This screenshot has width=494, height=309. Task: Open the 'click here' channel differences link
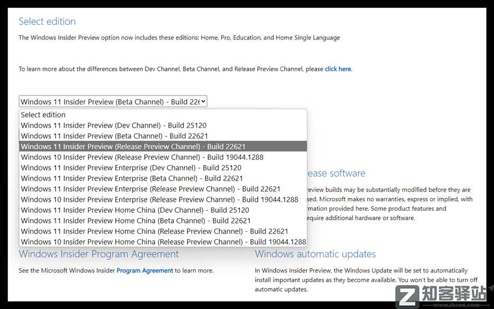(x=338, y=69)
